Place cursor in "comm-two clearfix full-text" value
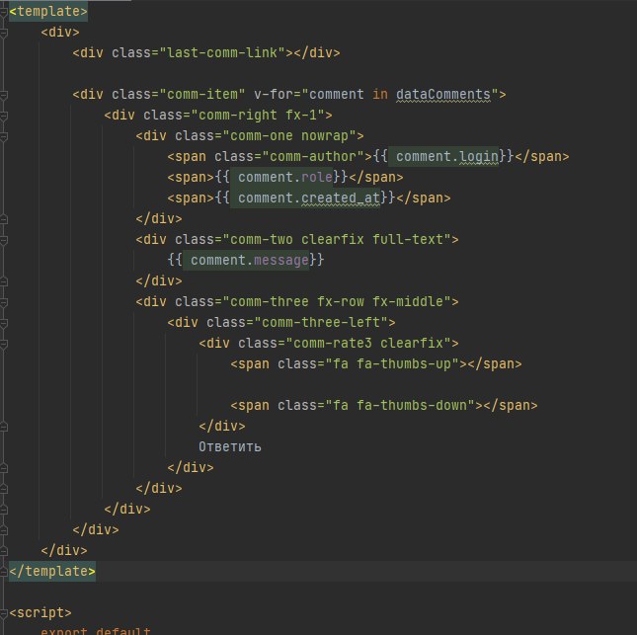Image resolution: width=637 pixels, height=635 pixels. [337, 239]
